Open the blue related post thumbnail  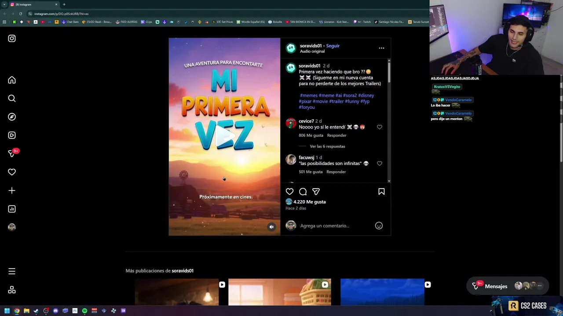point(382,292)
